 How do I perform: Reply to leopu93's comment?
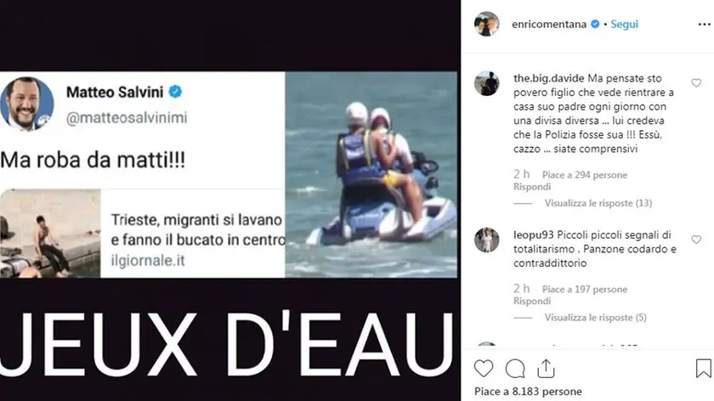click(x=532, y=301)
